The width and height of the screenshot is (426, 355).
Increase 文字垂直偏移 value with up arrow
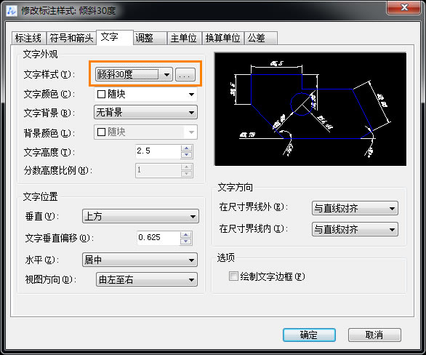coord(186,235)
